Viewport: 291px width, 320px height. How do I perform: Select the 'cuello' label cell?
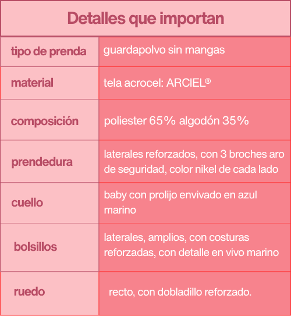[49, 202]
